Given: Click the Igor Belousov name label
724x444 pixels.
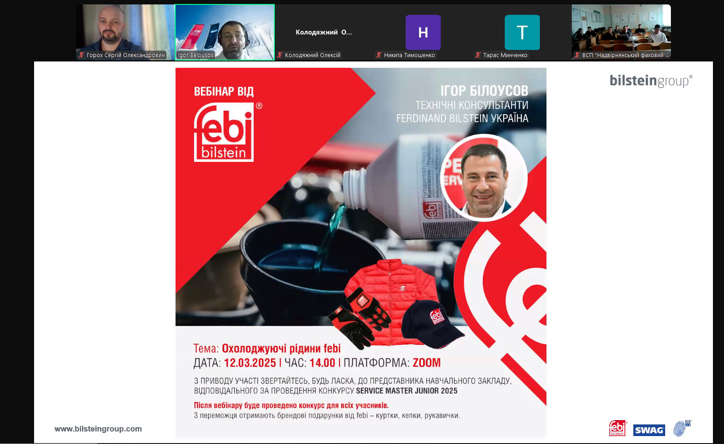Looking at the screenshot, I should (196, 55).
